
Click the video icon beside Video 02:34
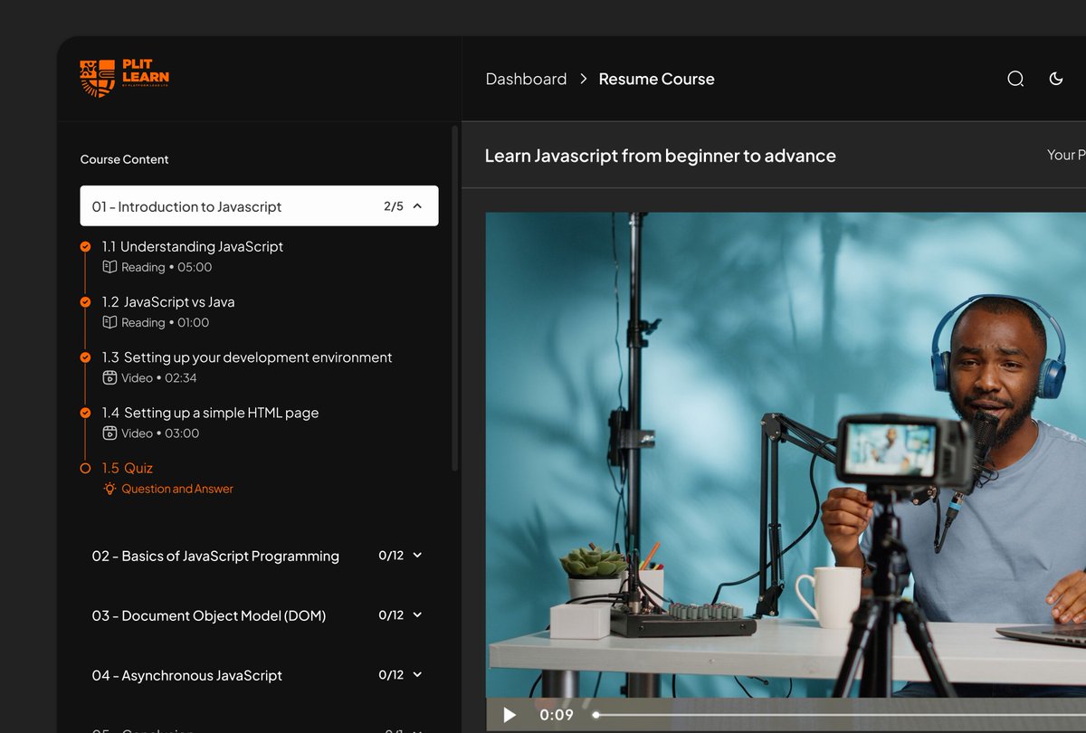coord(110,377)
